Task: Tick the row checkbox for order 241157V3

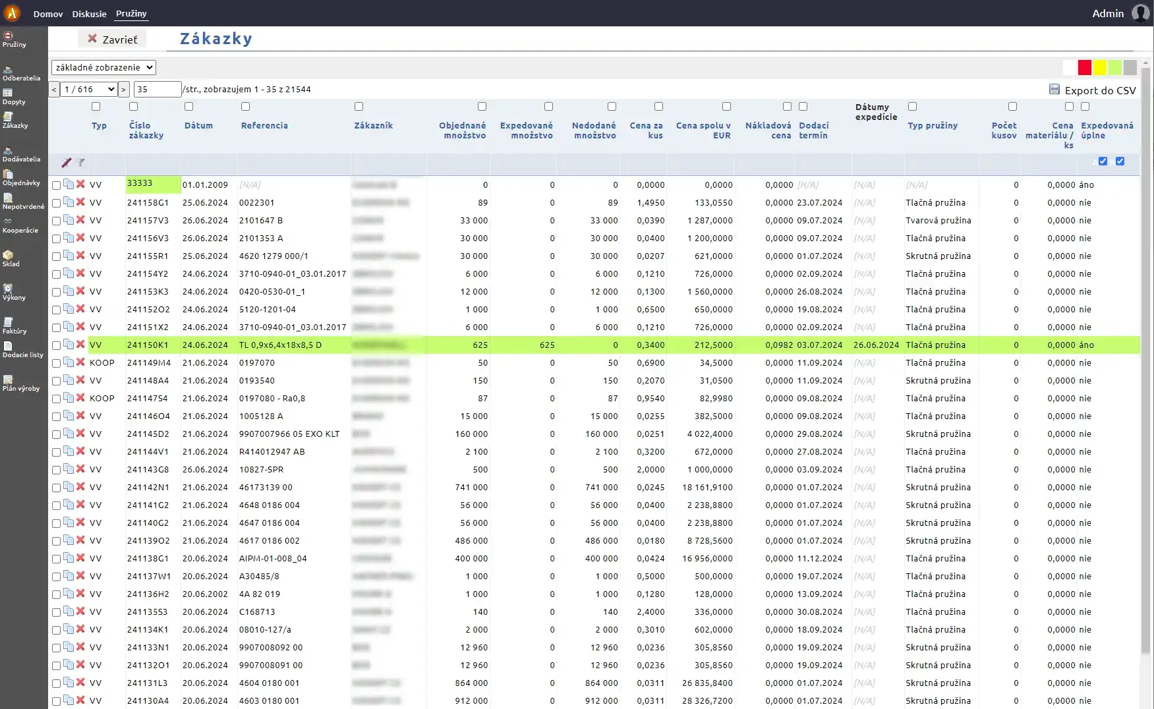Action: tap(56, 221)
